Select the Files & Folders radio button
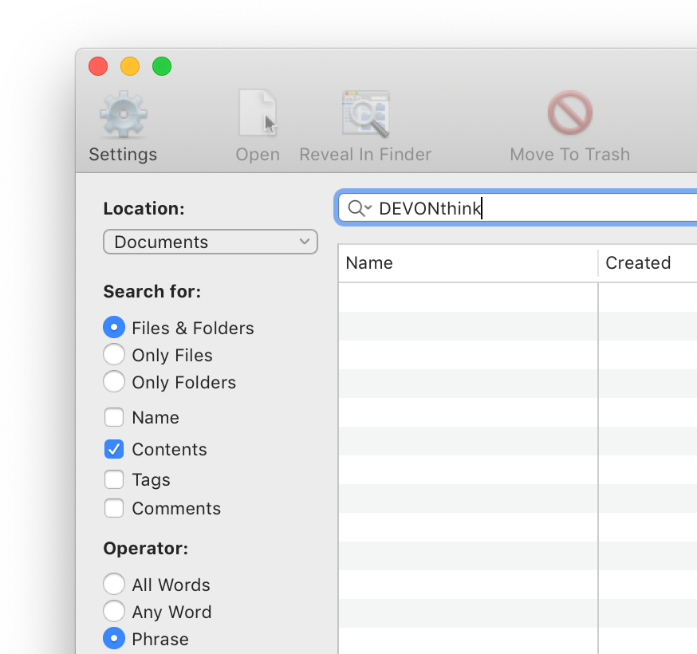 tap(114, 328)
